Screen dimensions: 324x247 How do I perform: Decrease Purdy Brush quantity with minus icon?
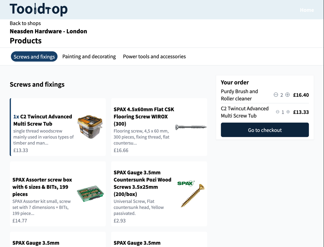tap(276, 95)
